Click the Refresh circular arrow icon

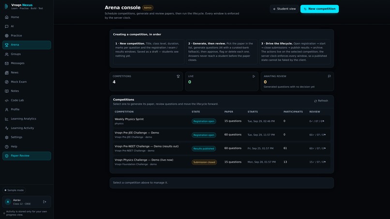(x=315, y=101)
